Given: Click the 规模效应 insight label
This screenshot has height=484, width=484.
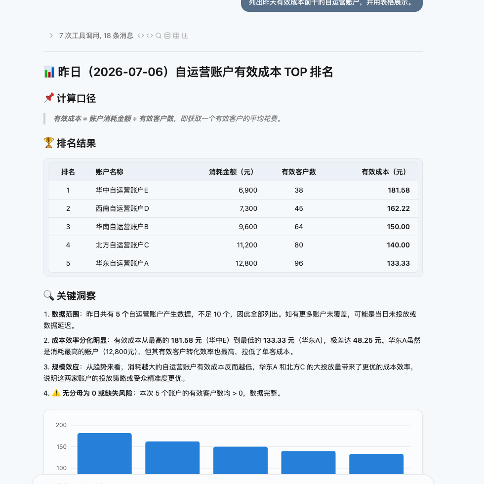Looking at the screenshot, I should (65, 367).
